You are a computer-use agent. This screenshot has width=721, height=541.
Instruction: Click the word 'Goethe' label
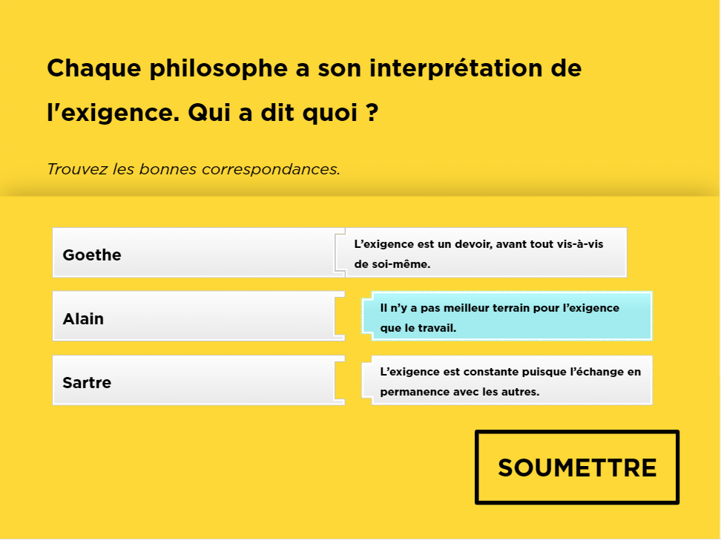click(x=92, y=255)
